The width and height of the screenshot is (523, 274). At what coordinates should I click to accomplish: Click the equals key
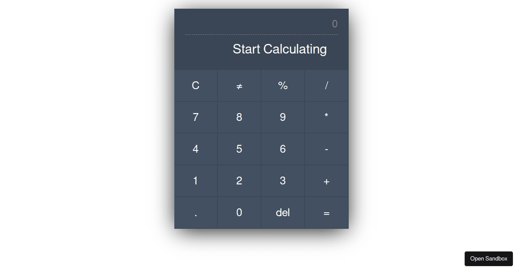tap(326, 213)
